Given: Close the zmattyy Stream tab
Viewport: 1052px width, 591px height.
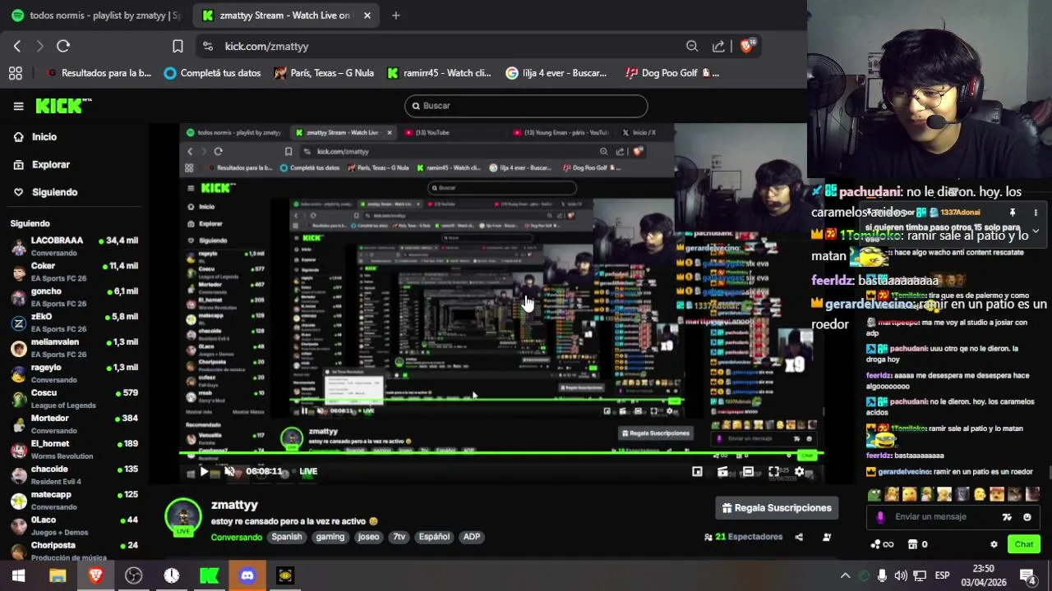Looking at the screenshot, I should 367,15.
